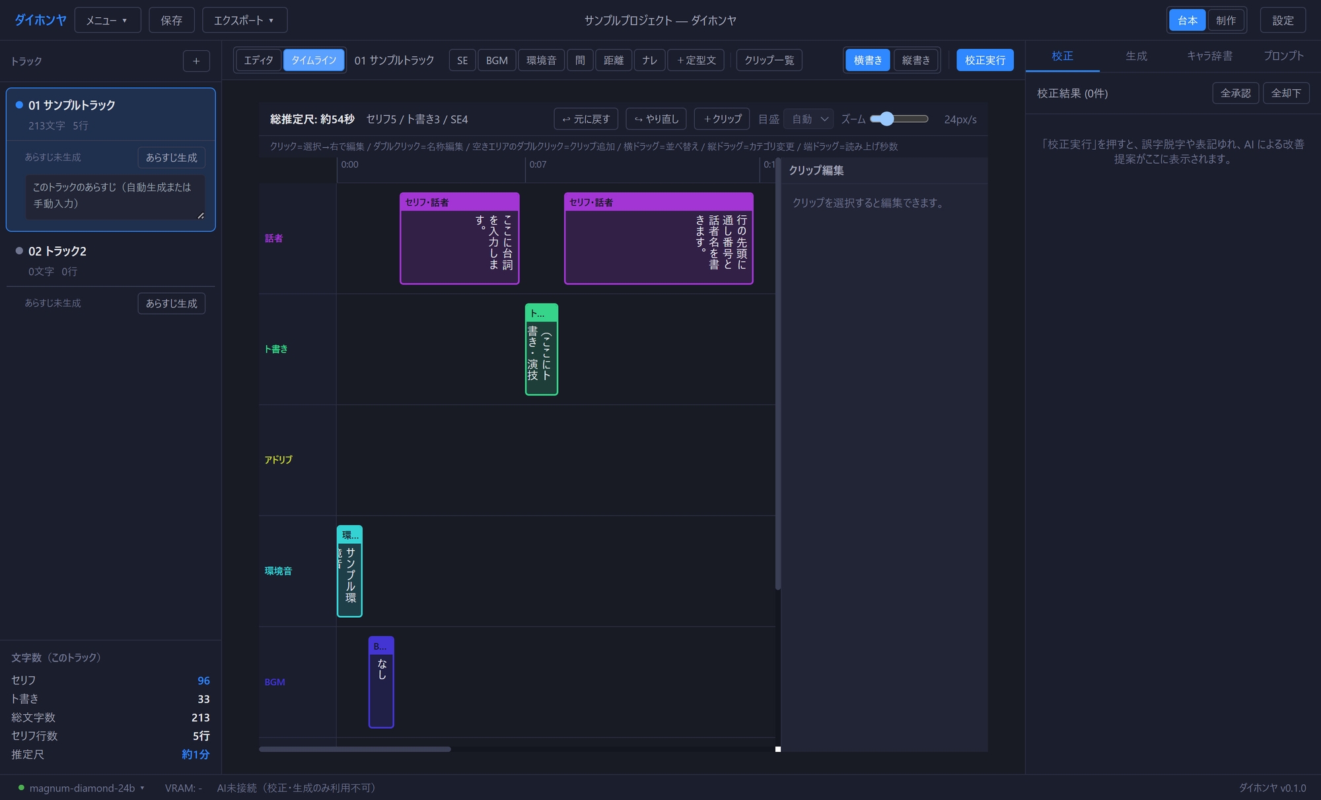
Task: Click the やり直し redo button
Action: [657, 119]
